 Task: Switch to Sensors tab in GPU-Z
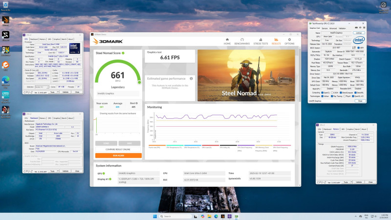[325, 28]
